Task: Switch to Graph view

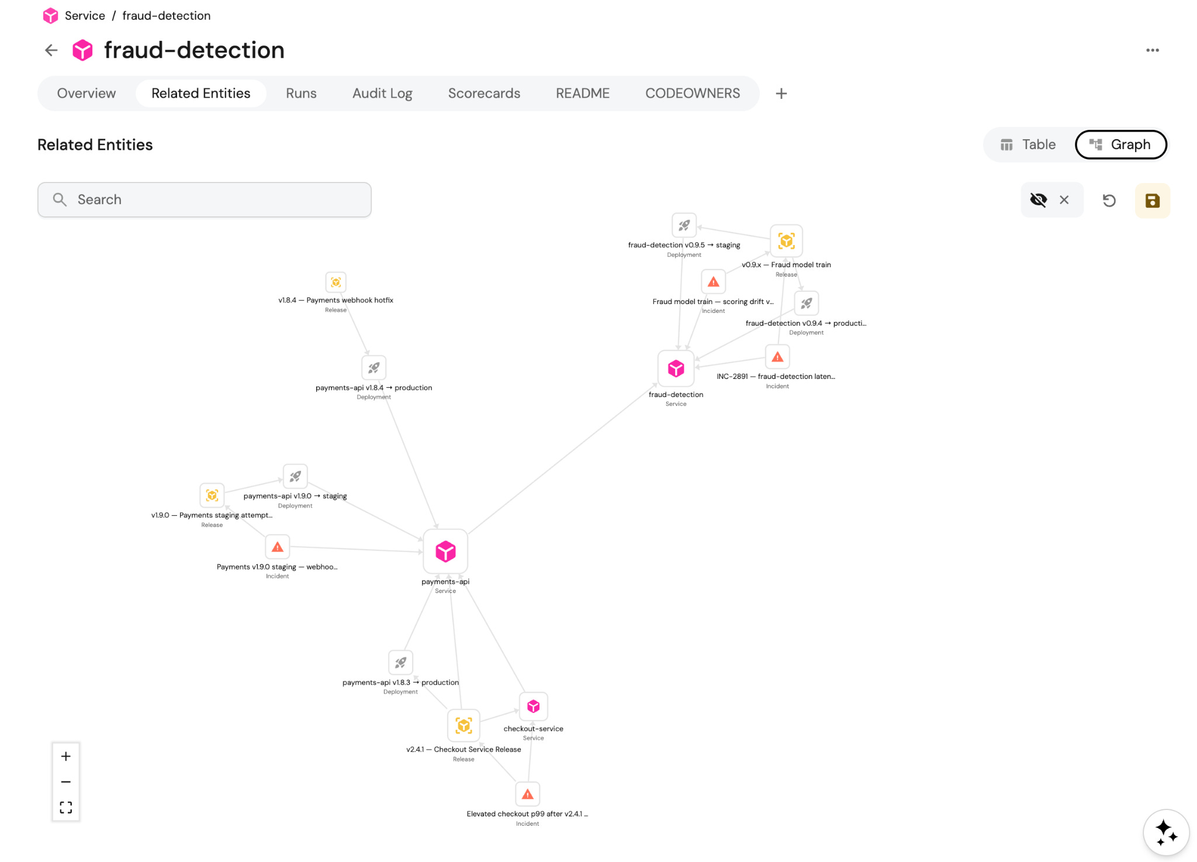Action: [x=1120, y=144]
